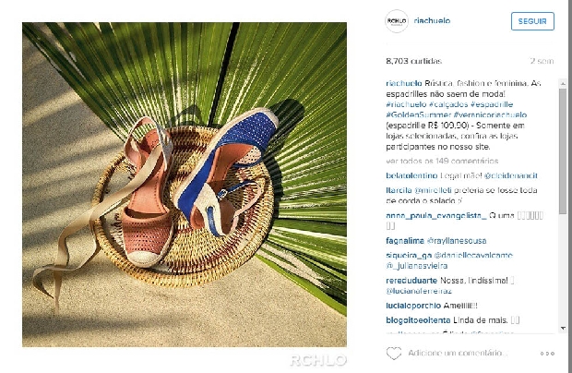This screenshot has width=572, height=373.
Task: Open the #GoldenSummer hashtag
Action: tap(419, 115)
